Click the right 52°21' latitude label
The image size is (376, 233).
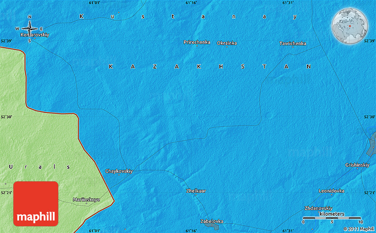[x=369, y=192]
